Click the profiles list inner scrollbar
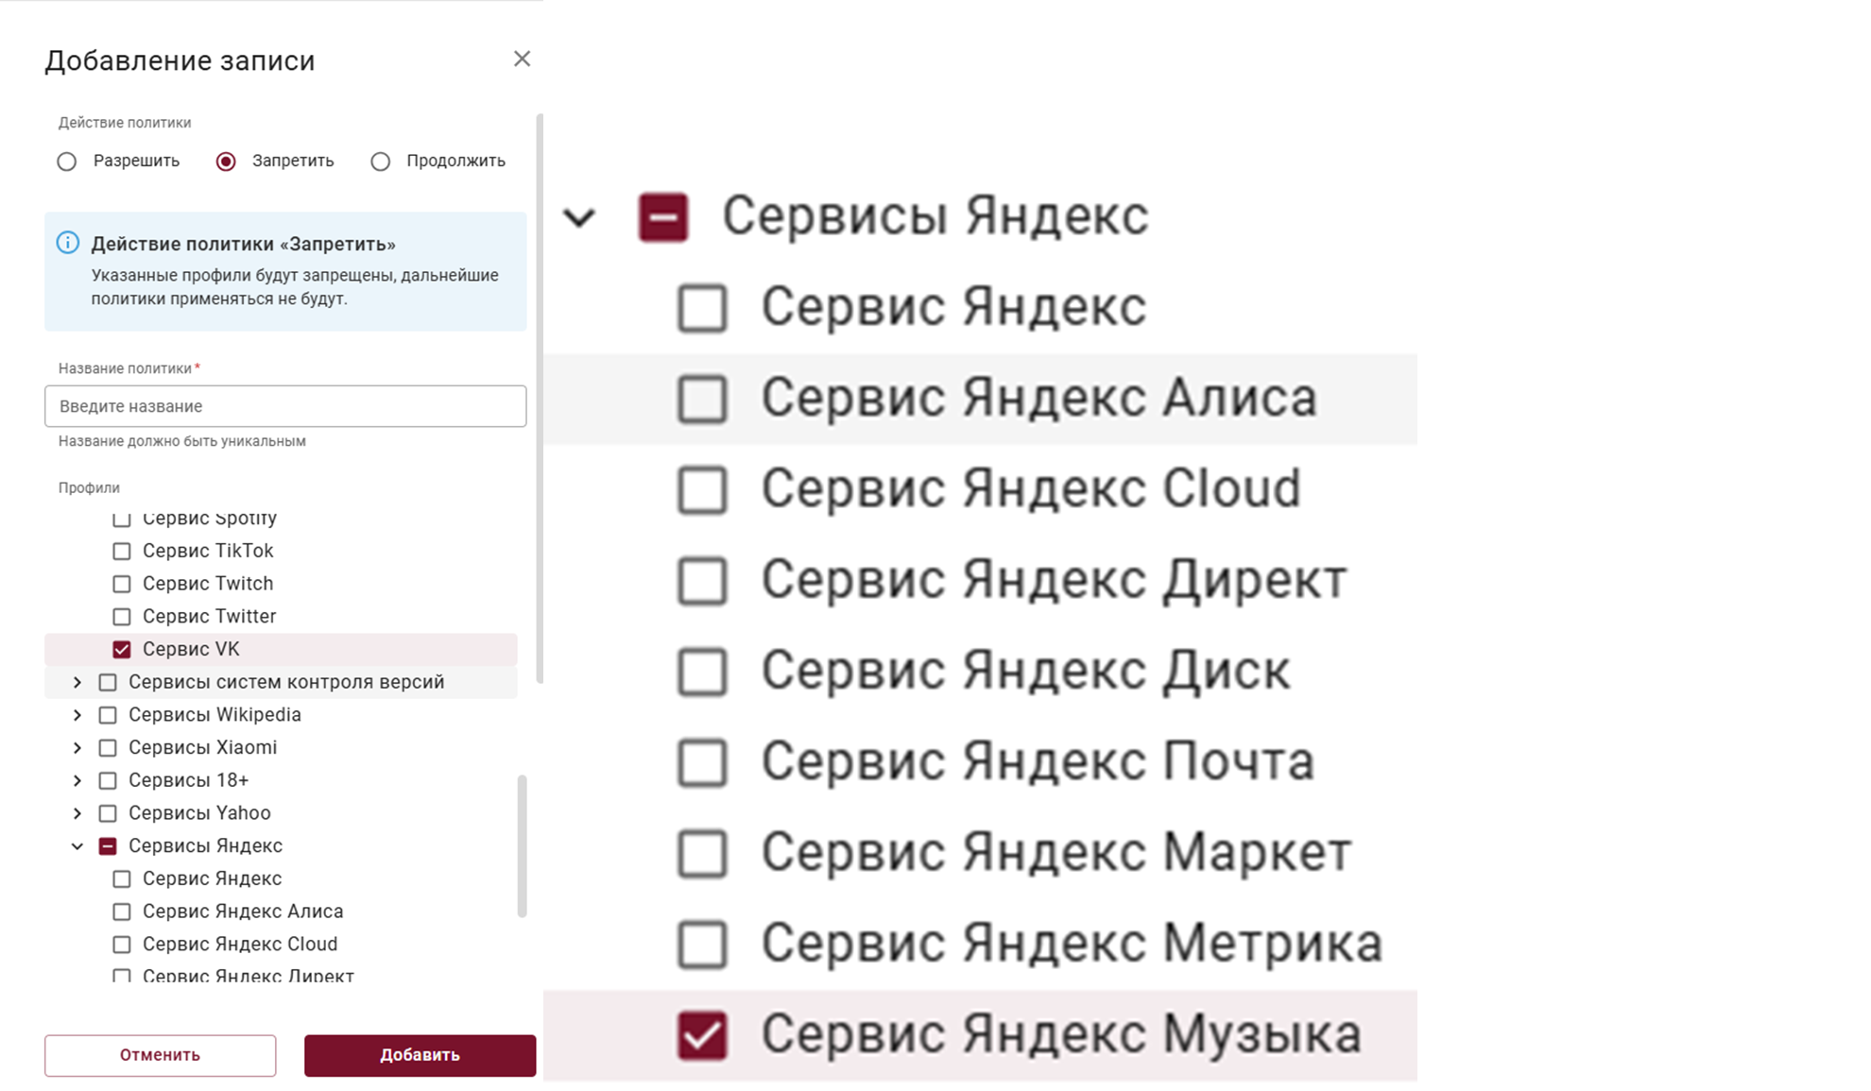 point(522,845)
